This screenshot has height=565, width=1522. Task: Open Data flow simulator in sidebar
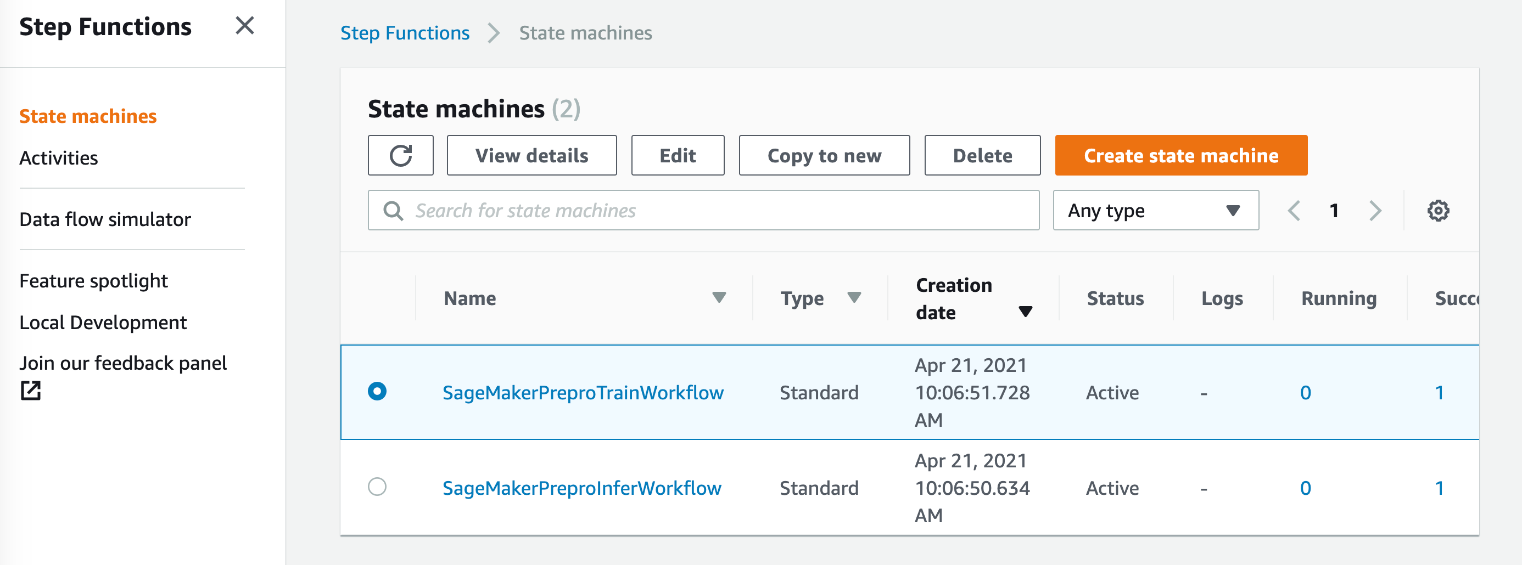coord(105,219)
